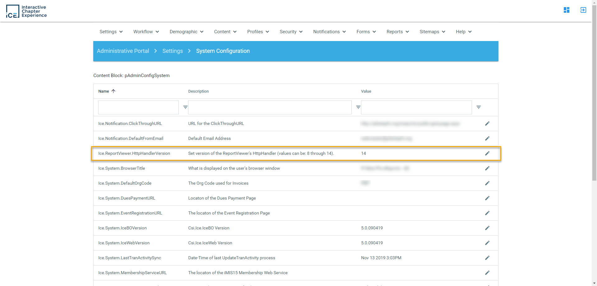This screenshot has height=286, width=597.
Task: Open the Value column filter options icon
Action: 479,107
